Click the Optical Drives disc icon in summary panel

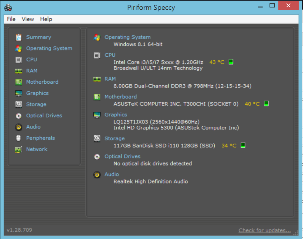tap(97, 157)
